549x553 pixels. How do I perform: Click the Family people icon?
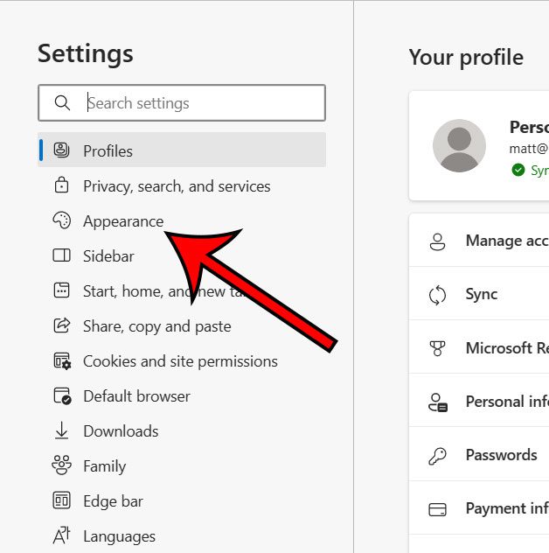pos(61,465)
